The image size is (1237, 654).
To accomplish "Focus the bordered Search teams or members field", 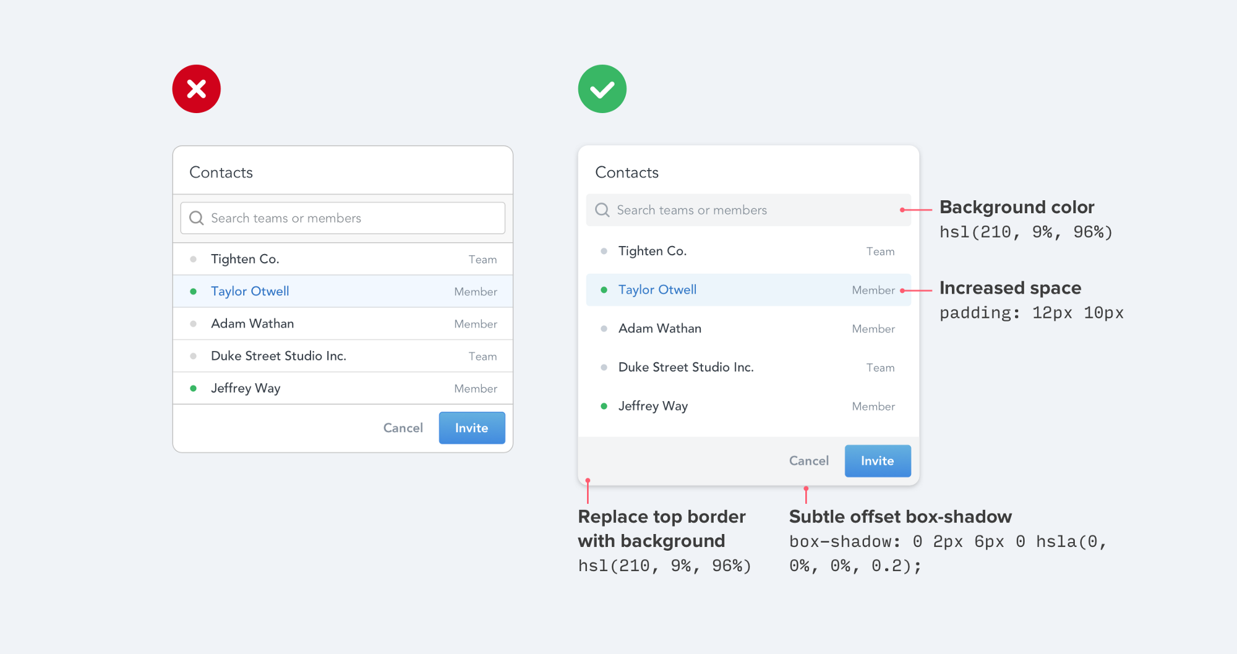I will [343, 218].
